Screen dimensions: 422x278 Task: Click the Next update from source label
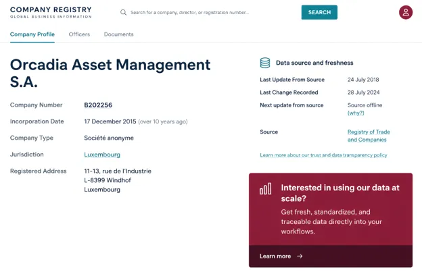[x=291, y=105]
